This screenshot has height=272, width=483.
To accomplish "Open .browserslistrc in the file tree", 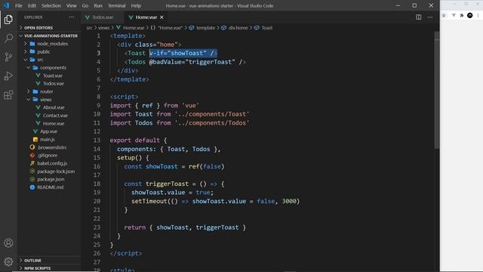I will click(52, 147).
